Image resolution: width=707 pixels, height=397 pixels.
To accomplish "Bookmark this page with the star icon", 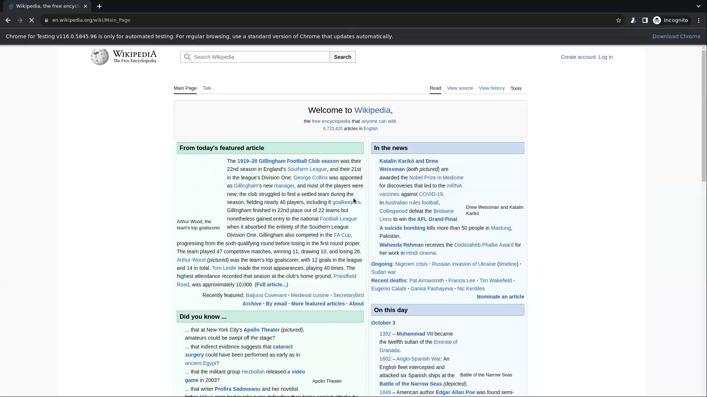I will (x=619, y=20).
